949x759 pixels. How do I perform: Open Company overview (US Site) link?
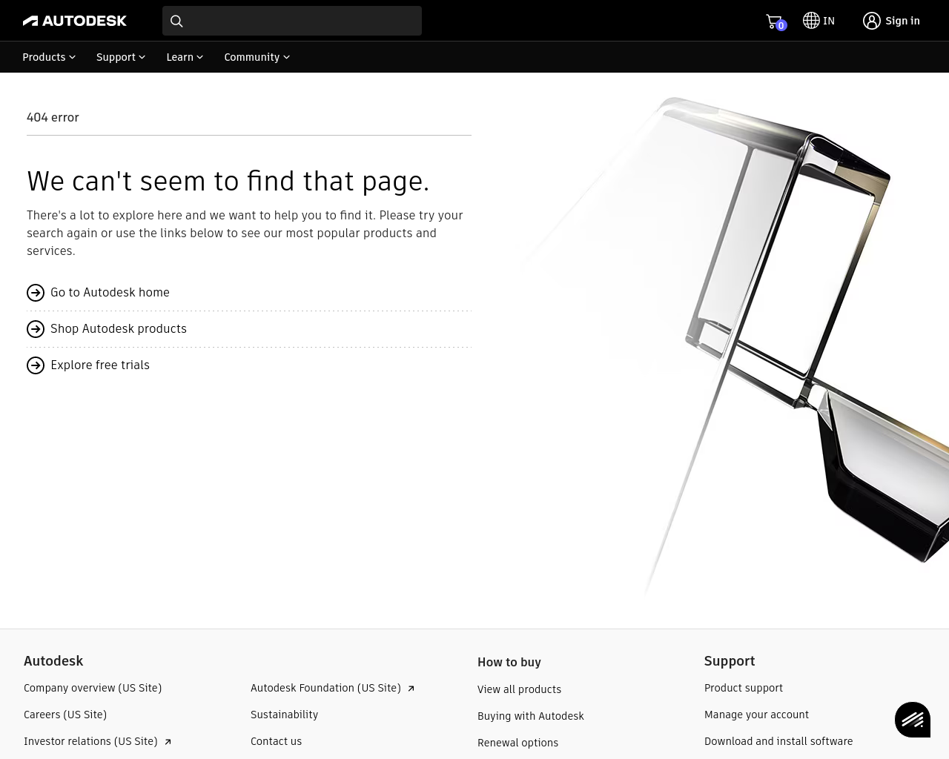[93, 688]
